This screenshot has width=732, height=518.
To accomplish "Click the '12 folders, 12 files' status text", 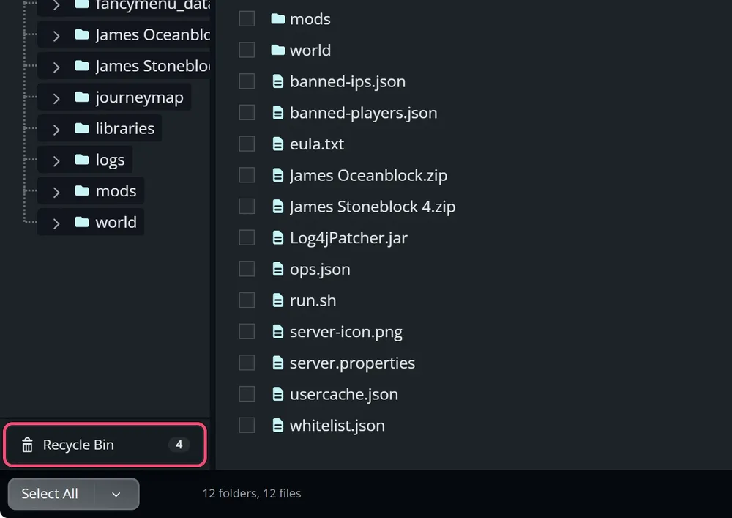I will (252, 493).
